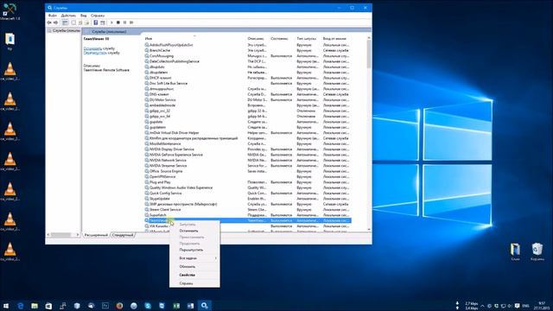Click the Restart service toolbar icon
Screen dimensions: 553x311
131,22
